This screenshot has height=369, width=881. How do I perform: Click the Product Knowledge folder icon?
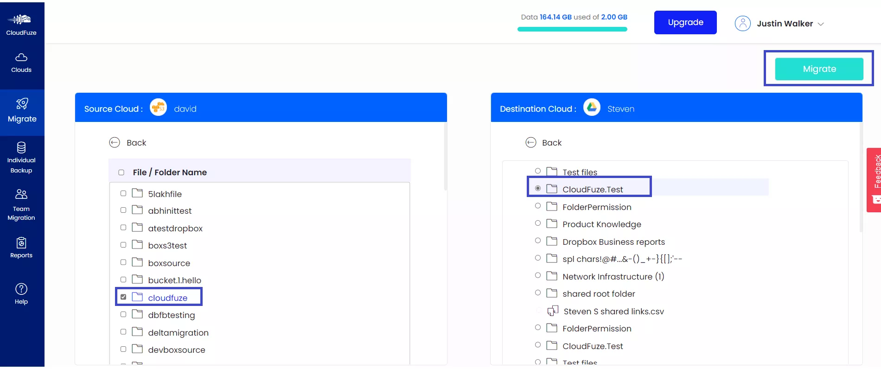(552, 223)
